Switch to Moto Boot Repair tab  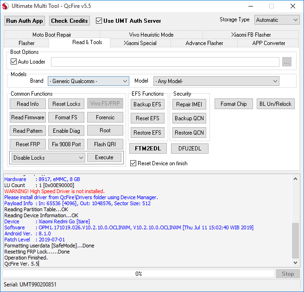[x=52, y=34]
